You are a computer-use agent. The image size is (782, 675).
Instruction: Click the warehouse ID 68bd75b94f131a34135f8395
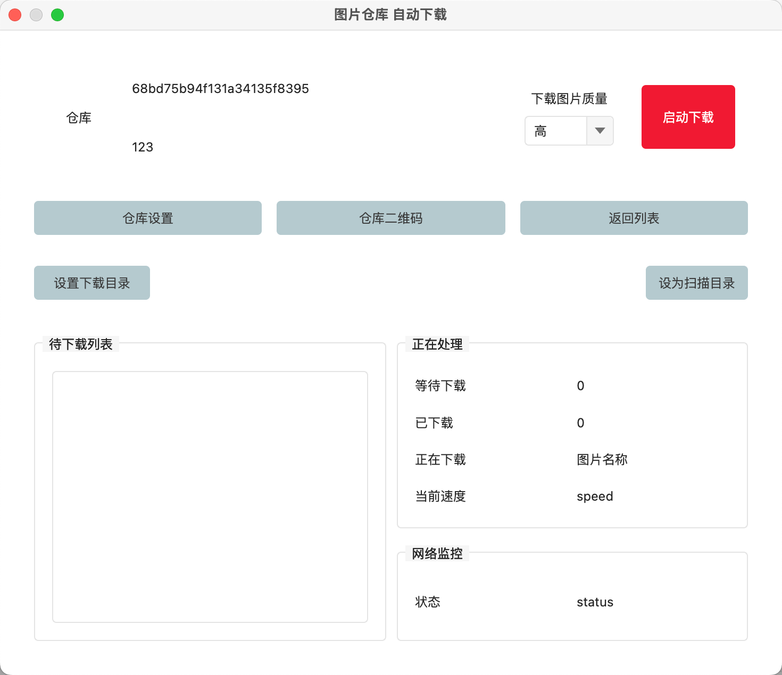pos(220,89)
